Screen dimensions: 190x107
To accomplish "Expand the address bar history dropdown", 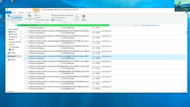I will point(134,25).
